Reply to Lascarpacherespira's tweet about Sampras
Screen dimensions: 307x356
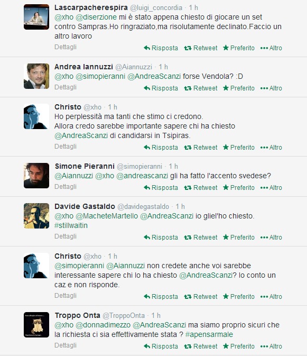161,48
